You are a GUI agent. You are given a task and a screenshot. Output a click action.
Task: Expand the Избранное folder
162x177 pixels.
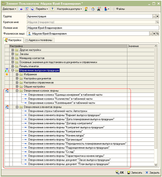[17, 74]
